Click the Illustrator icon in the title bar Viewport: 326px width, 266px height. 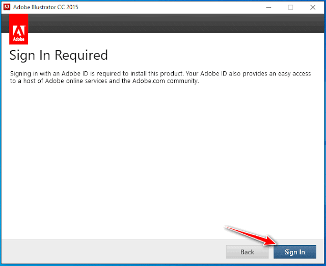pos(7,7)
